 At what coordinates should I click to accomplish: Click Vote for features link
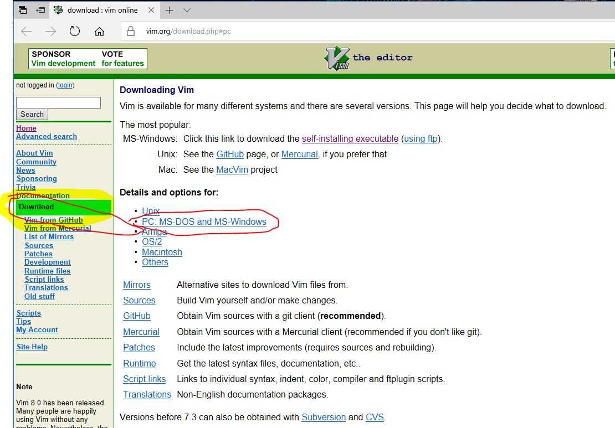point(123,59)
